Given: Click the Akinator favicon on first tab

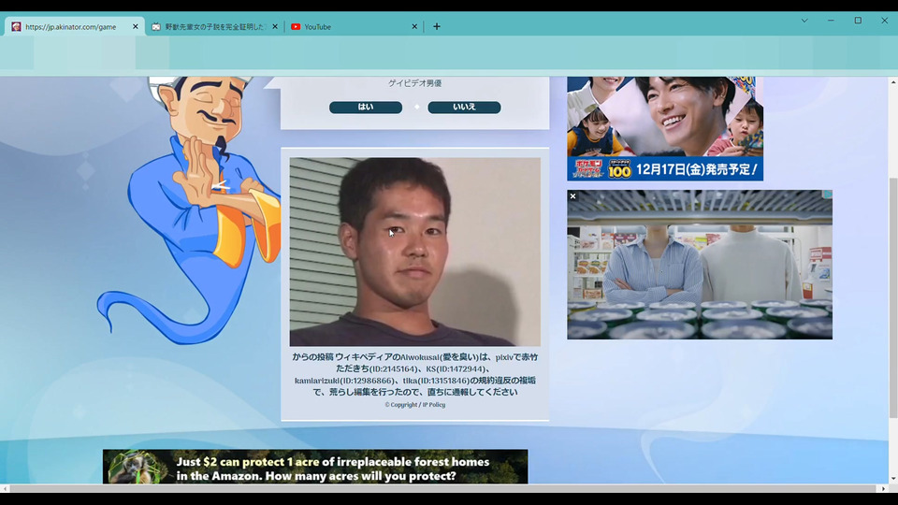Looking at the screenshot, I should pyautogui.click(x=16, y=27).
